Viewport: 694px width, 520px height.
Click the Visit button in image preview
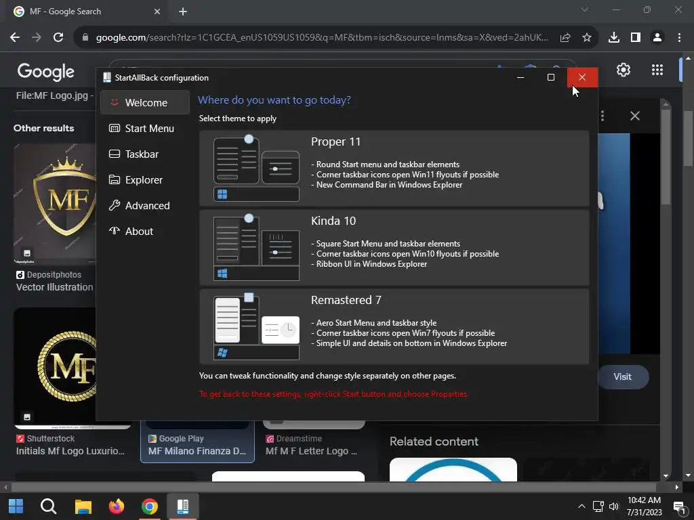(x=623, y=376)
